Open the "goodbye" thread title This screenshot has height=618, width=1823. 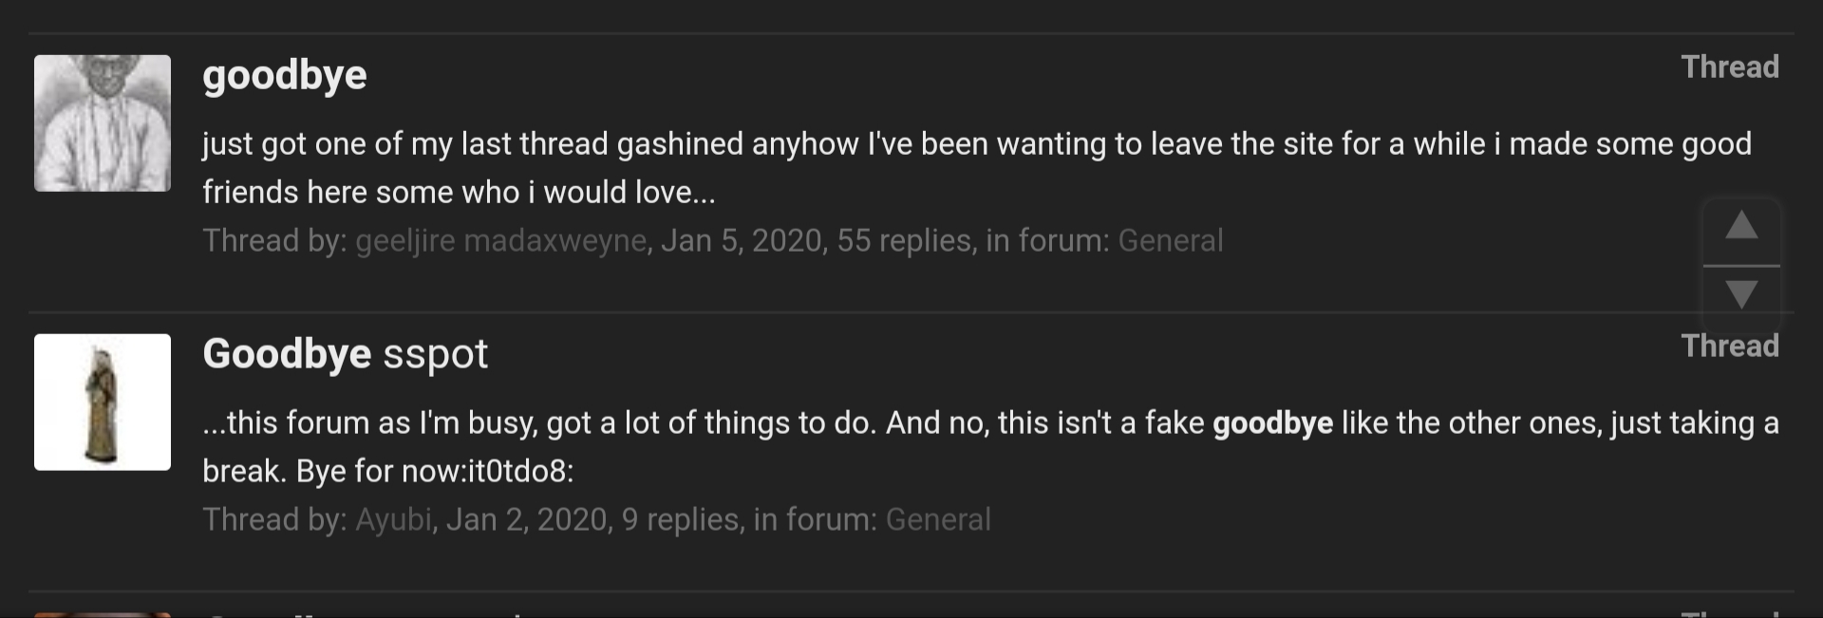(285, 76)
